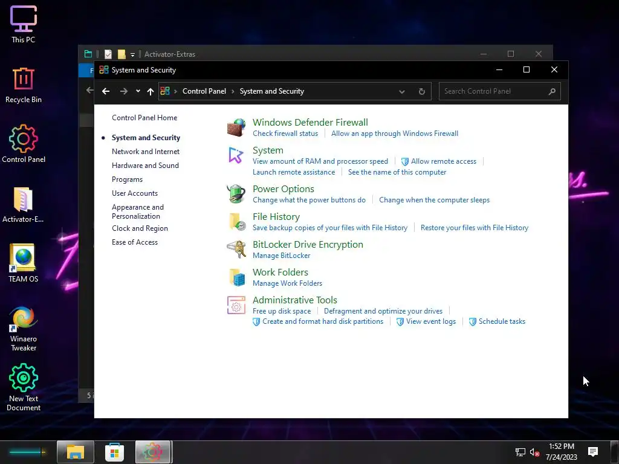Select Winaero Tweaker desktop shortcut
619x464 pixels.
[x=24, y=329]
